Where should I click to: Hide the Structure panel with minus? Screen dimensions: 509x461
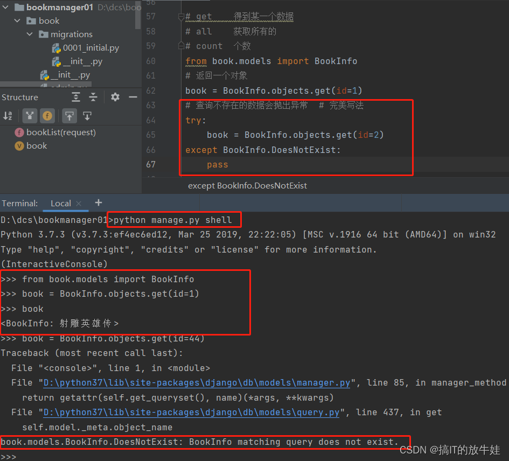133,97
